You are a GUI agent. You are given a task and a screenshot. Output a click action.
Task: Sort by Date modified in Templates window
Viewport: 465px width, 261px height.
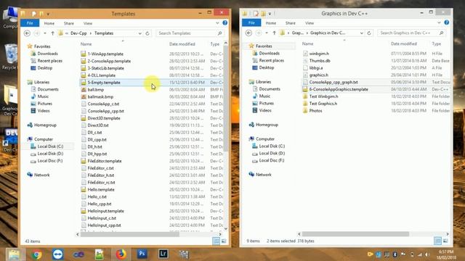coord(182,44)
